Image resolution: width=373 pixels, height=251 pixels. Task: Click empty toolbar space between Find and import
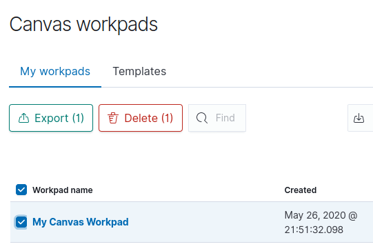(x=296, y=118)
